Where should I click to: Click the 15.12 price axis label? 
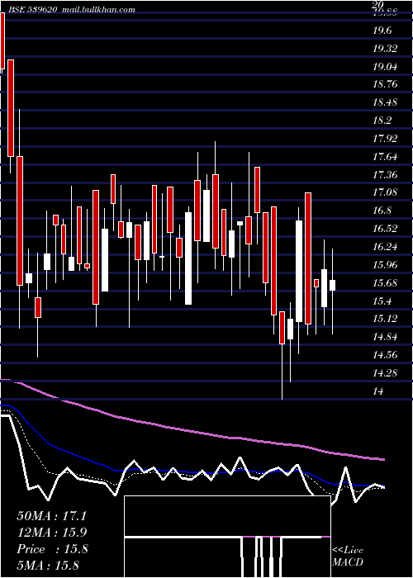[x=385, y=319]
